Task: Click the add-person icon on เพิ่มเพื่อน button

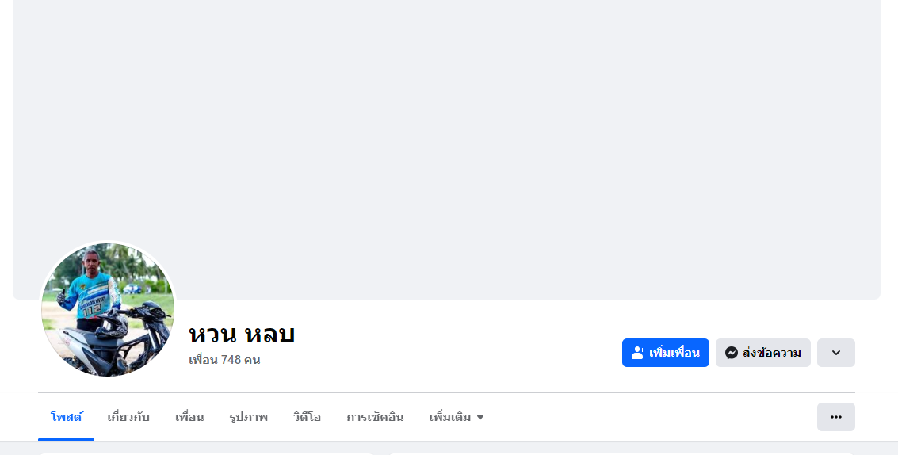Action: (x=637, y=353)
